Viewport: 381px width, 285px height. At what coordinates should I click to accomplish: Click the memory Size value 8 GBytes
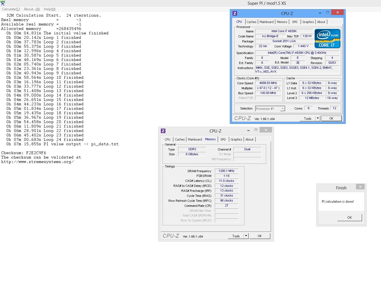[192, 154]
